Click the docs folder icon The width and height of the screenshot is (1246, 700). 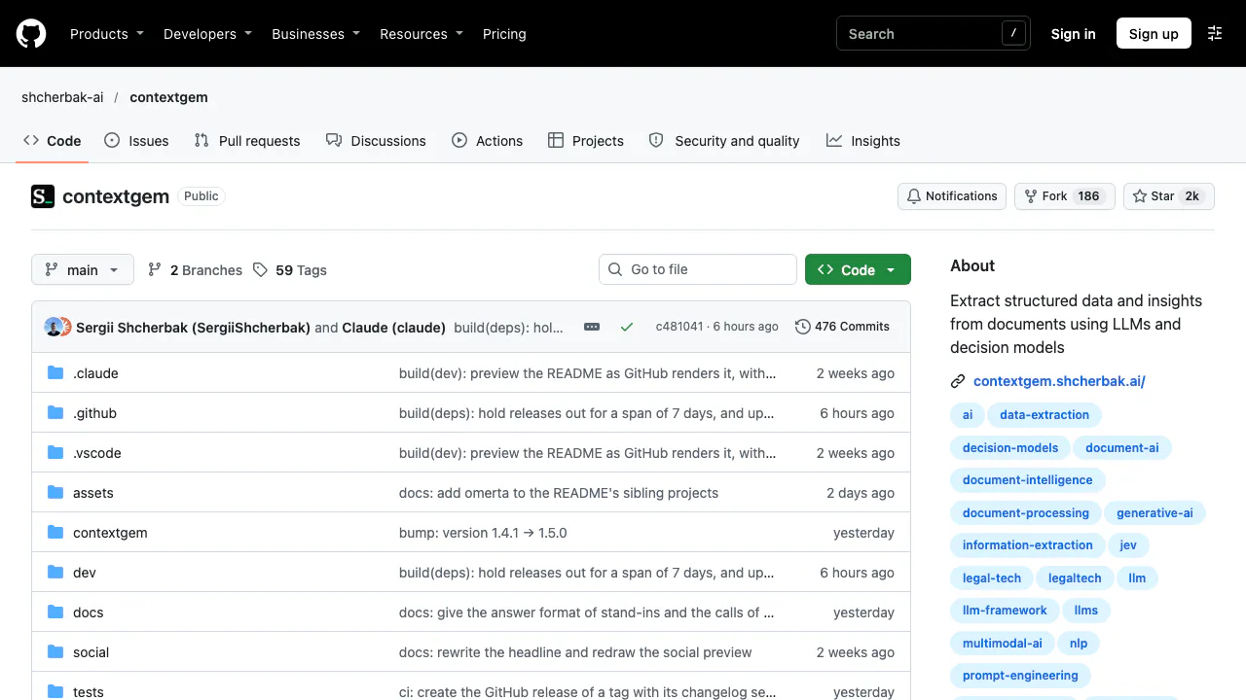click(55, 612)
